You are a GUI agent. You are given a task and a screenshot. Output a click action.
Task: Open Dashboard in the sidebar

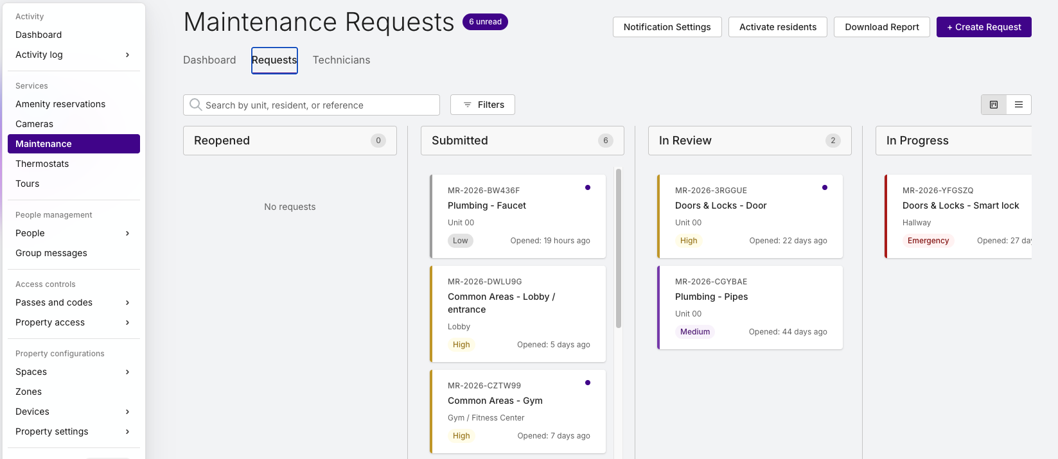74,35
